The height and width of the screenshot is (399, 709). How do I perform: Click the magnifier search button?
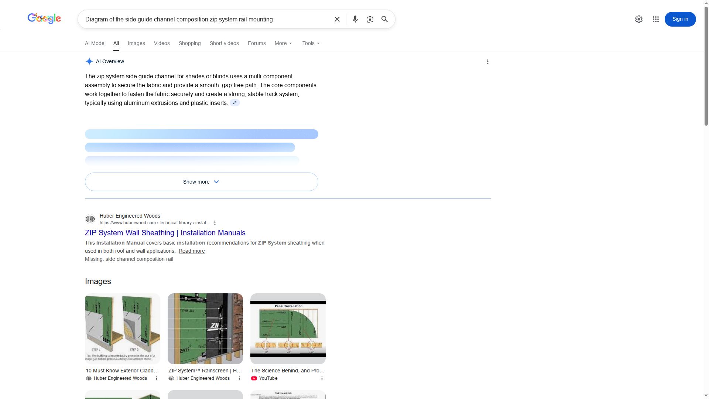pos(384,19)
